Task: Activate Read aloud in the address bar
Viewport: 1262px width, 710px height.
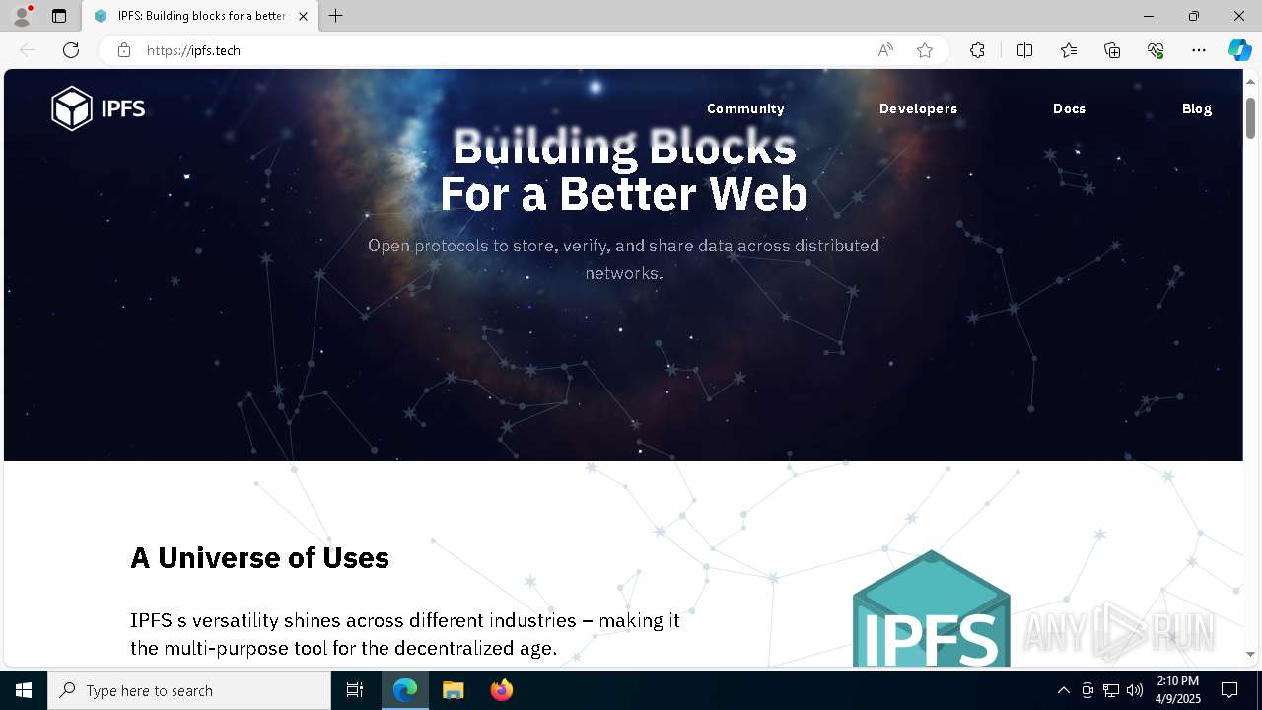Action: (885, 50)
